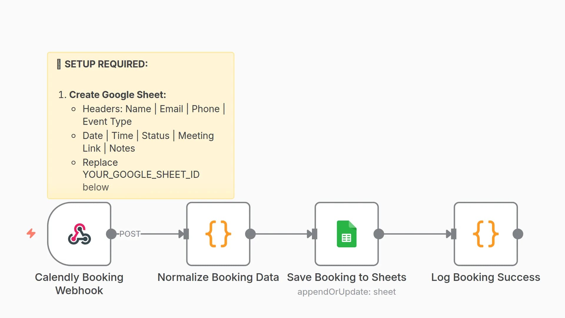The height and width of the screenshot is (318, 565).
Task: Select the Normalize Booking Data code node
Action: [x=218, y=234]
